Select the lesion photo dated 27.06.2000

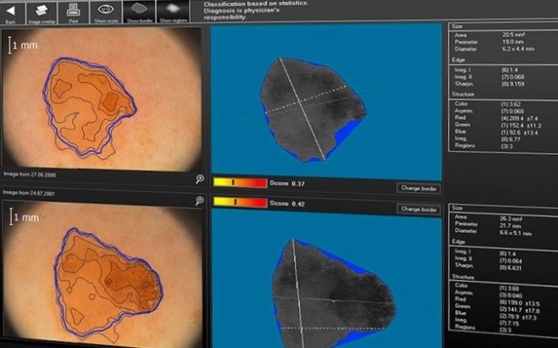tap(102, 98)
